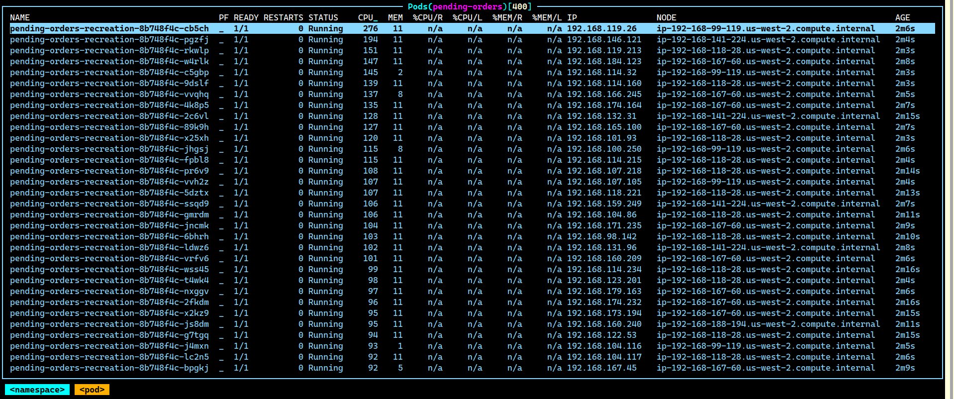Image resolution: width=954 pixels, height=399 pixels.
Task: Click the NODE column header
Action: click(x=666, y=17)
